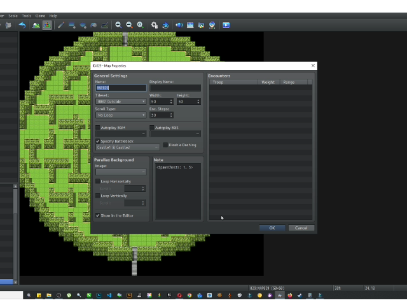This screenshot has height=305, width=407.
Task: Switch to Map editing mode icon
Action: click(x=36, y=25)
